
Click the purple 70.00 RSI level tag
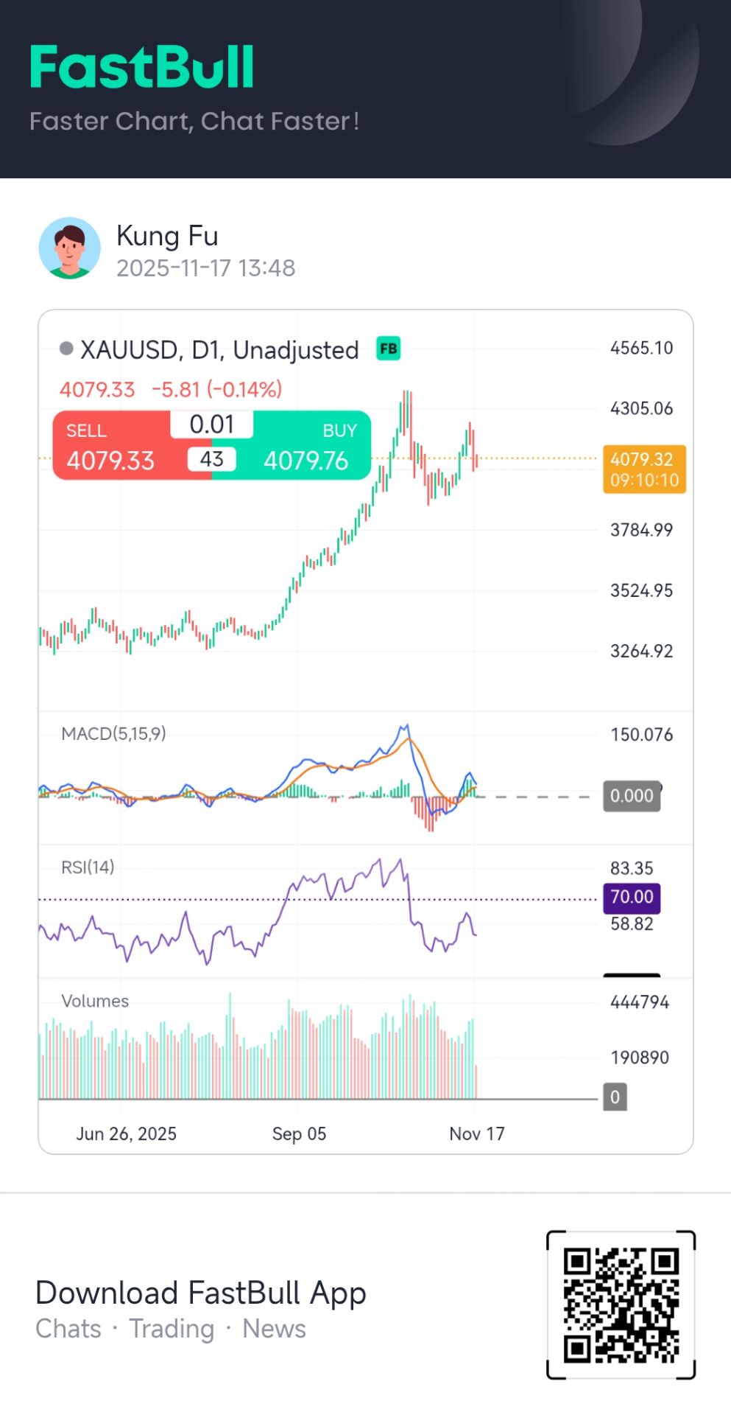(x=631, y=897)
